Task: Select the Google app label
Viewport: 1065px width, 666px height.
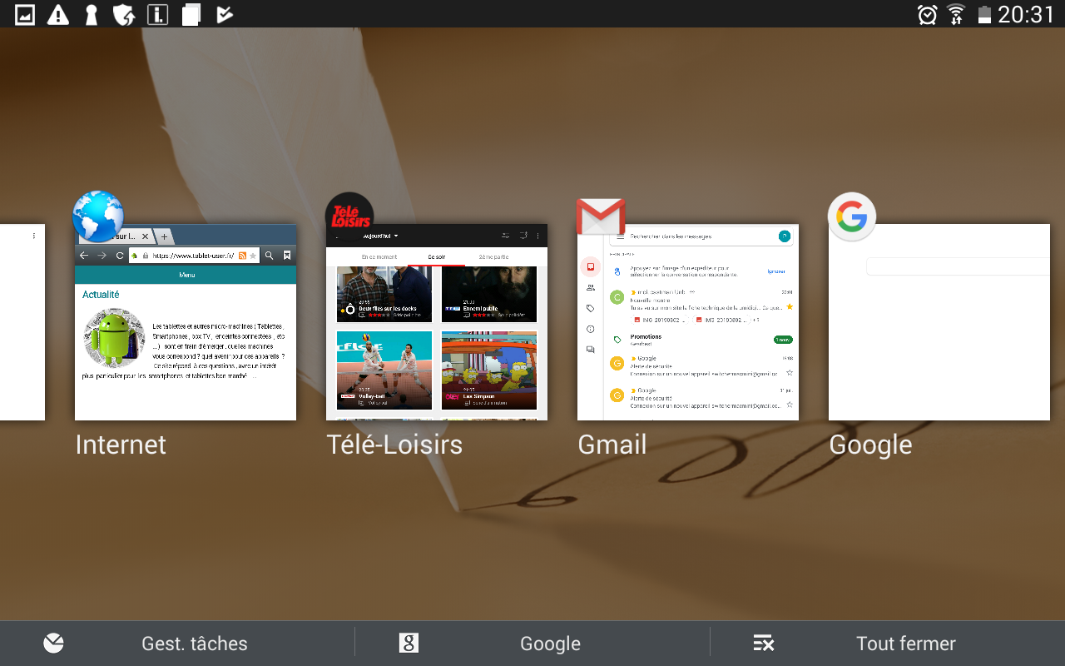Action: (x=870, y=445)
